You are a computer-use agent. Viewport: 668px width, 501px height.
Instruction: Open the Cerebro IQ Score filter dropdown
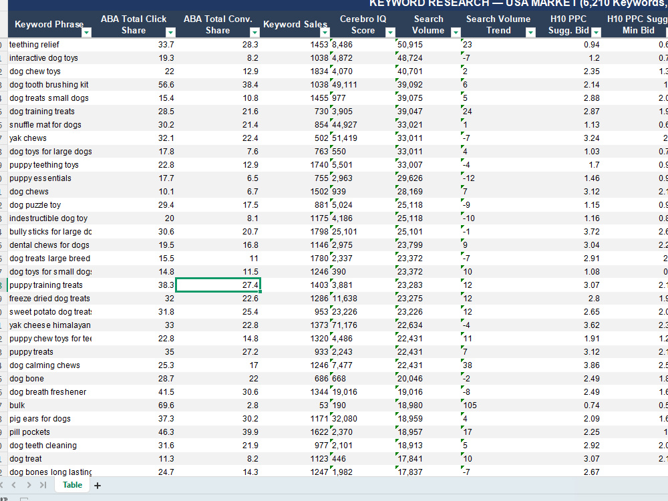[x=390, y=32]
